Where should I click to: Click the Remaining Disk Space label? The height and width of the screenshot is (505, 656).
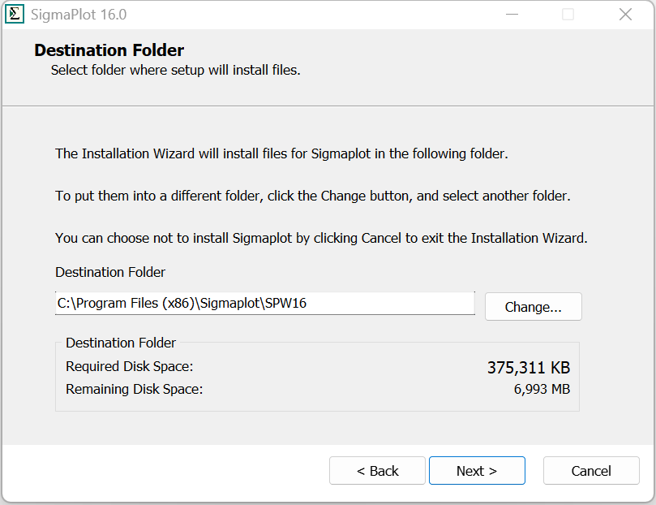click(134, 389)
